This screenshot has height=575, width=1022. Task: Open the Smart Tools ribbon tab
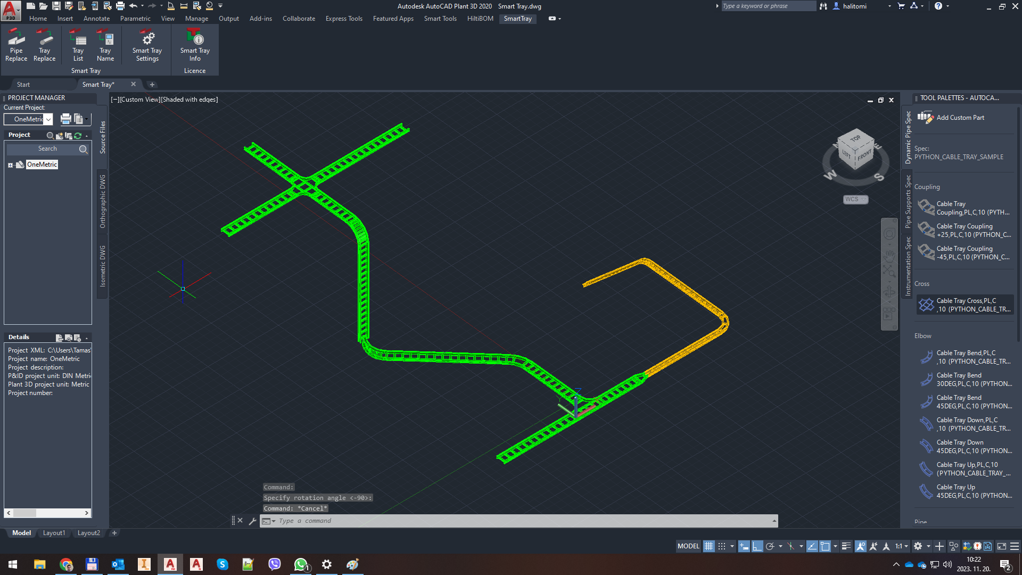coord(440,19)
